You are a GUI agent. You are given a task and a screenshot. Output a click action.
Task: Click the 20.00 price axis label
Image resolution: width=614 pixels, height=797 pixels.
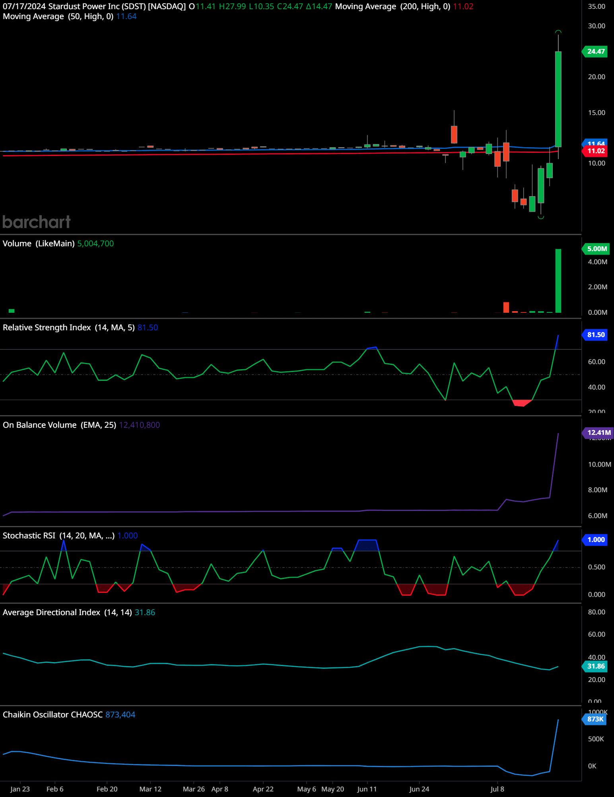597,77
